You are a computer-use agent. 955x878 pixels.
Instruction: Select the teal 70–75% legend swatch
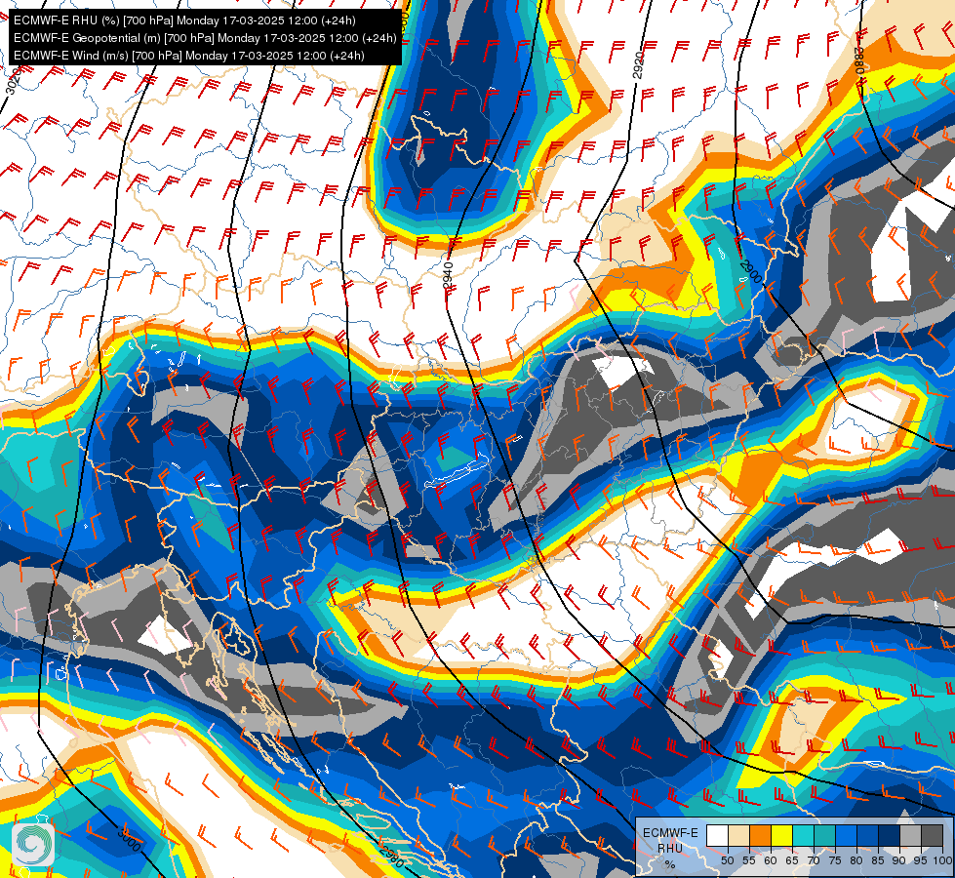[825, 835]
